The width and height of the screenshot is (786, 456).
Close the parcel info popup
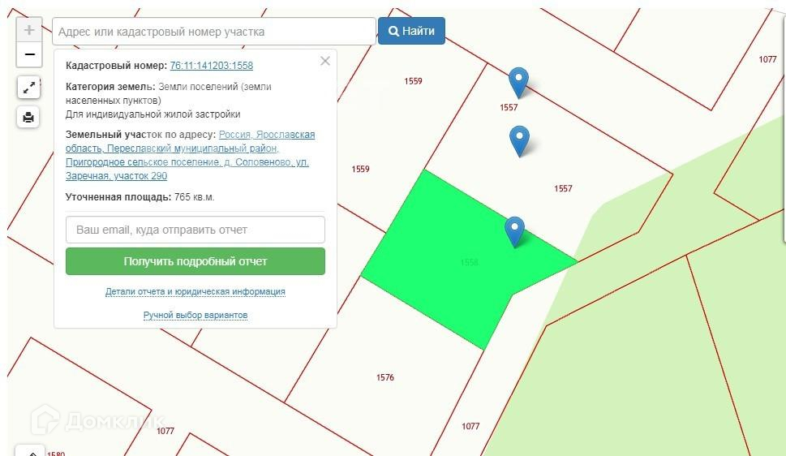[x=324, y=61]
